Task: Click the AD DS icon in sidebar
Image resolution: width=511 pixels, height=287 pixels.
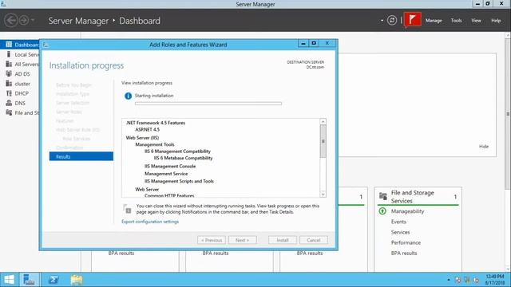Action: click(x=9, y=73)
